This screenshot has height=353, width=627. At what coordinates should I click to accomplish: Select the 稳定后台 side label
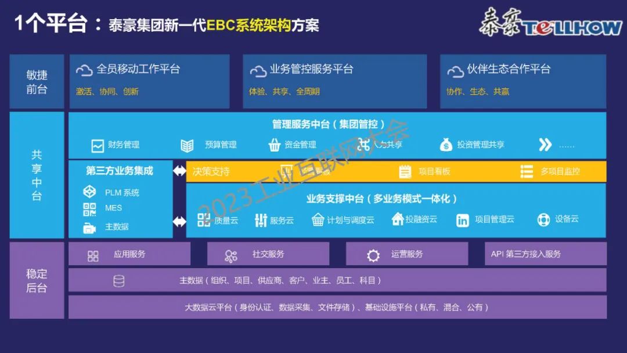(37, 280)
